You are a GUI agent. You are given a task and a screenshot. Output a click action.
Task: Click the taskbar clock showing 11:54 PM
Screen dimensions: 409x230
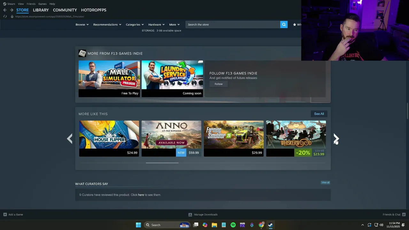[393, 225]
